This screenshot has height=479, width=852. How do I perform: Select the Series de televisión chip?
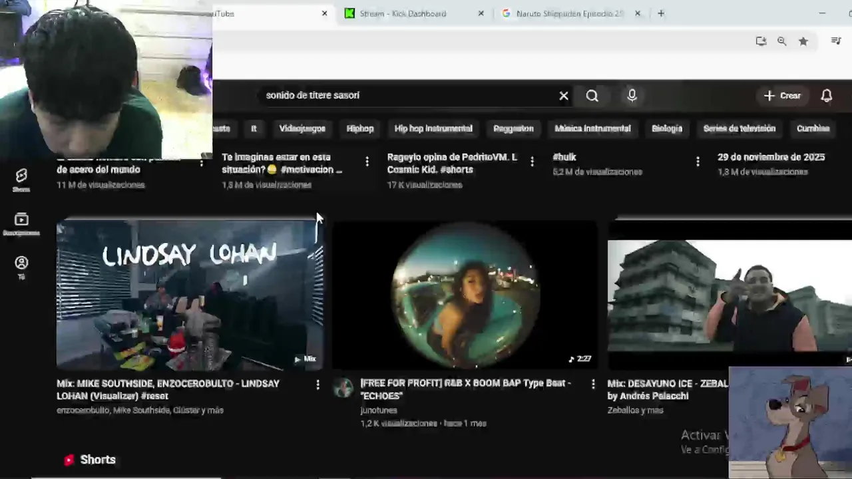pos(740,128)
